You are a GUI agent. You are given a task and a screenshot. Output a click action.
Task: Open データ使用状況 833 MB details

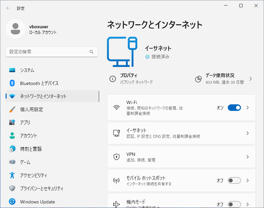[224, 79]
